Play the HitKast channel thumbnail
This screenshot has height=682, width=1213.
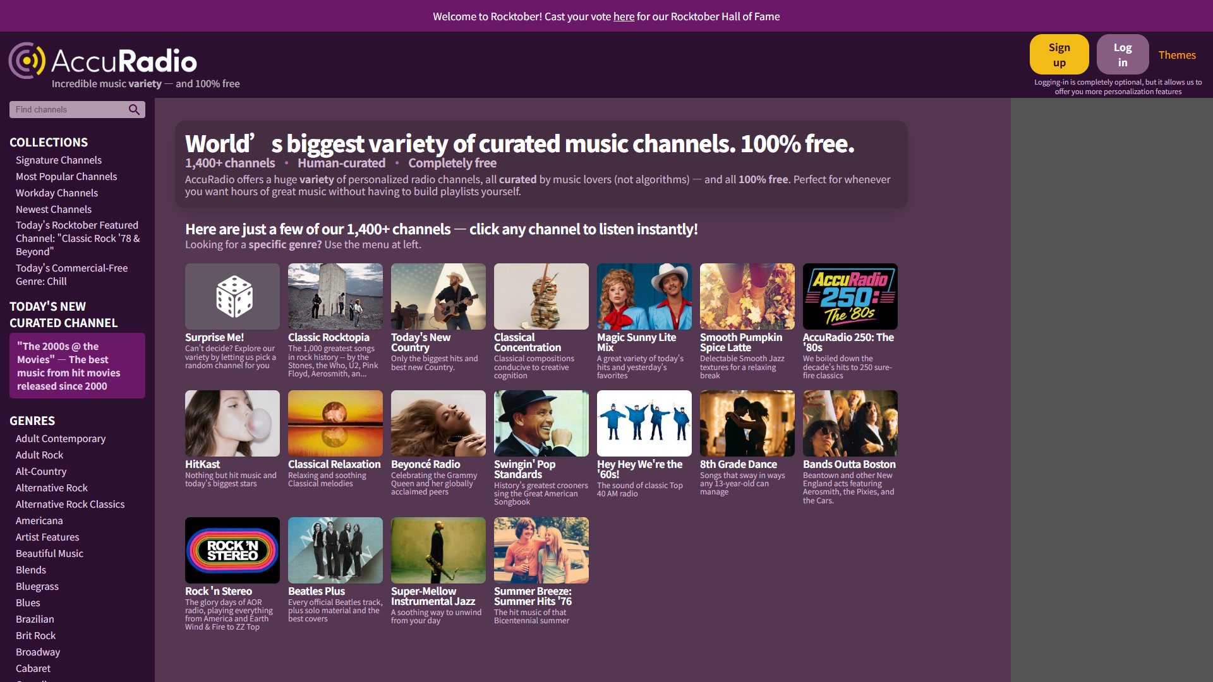[x=232, y=423]
